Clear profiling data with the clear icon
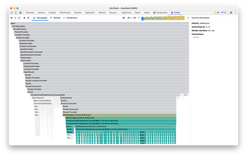The image size is (247, 157). tap(19, 18)
